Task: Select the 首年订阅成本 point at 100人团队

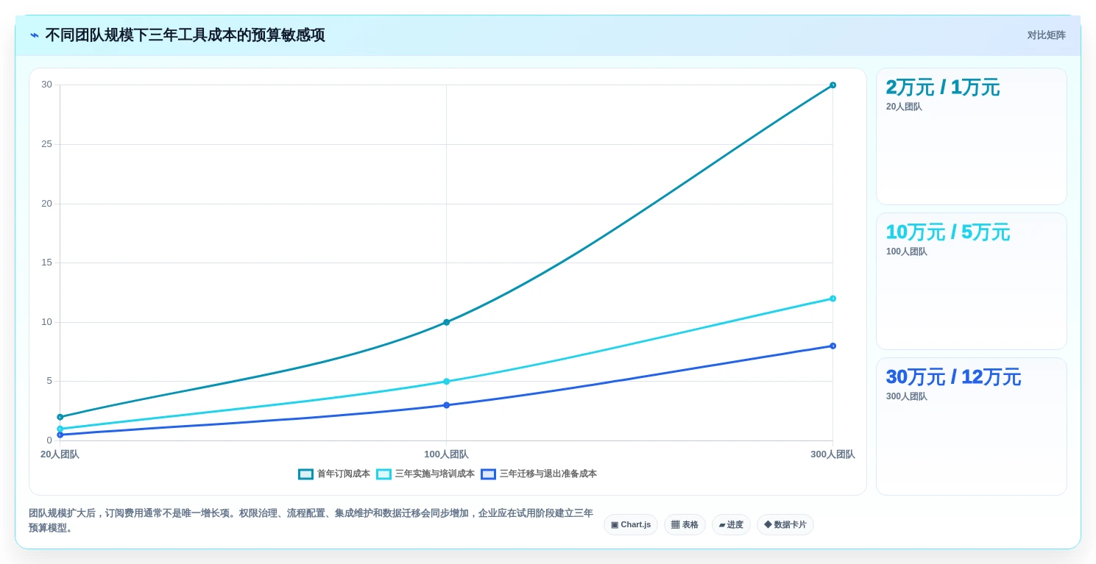Action: coord(446,322)
